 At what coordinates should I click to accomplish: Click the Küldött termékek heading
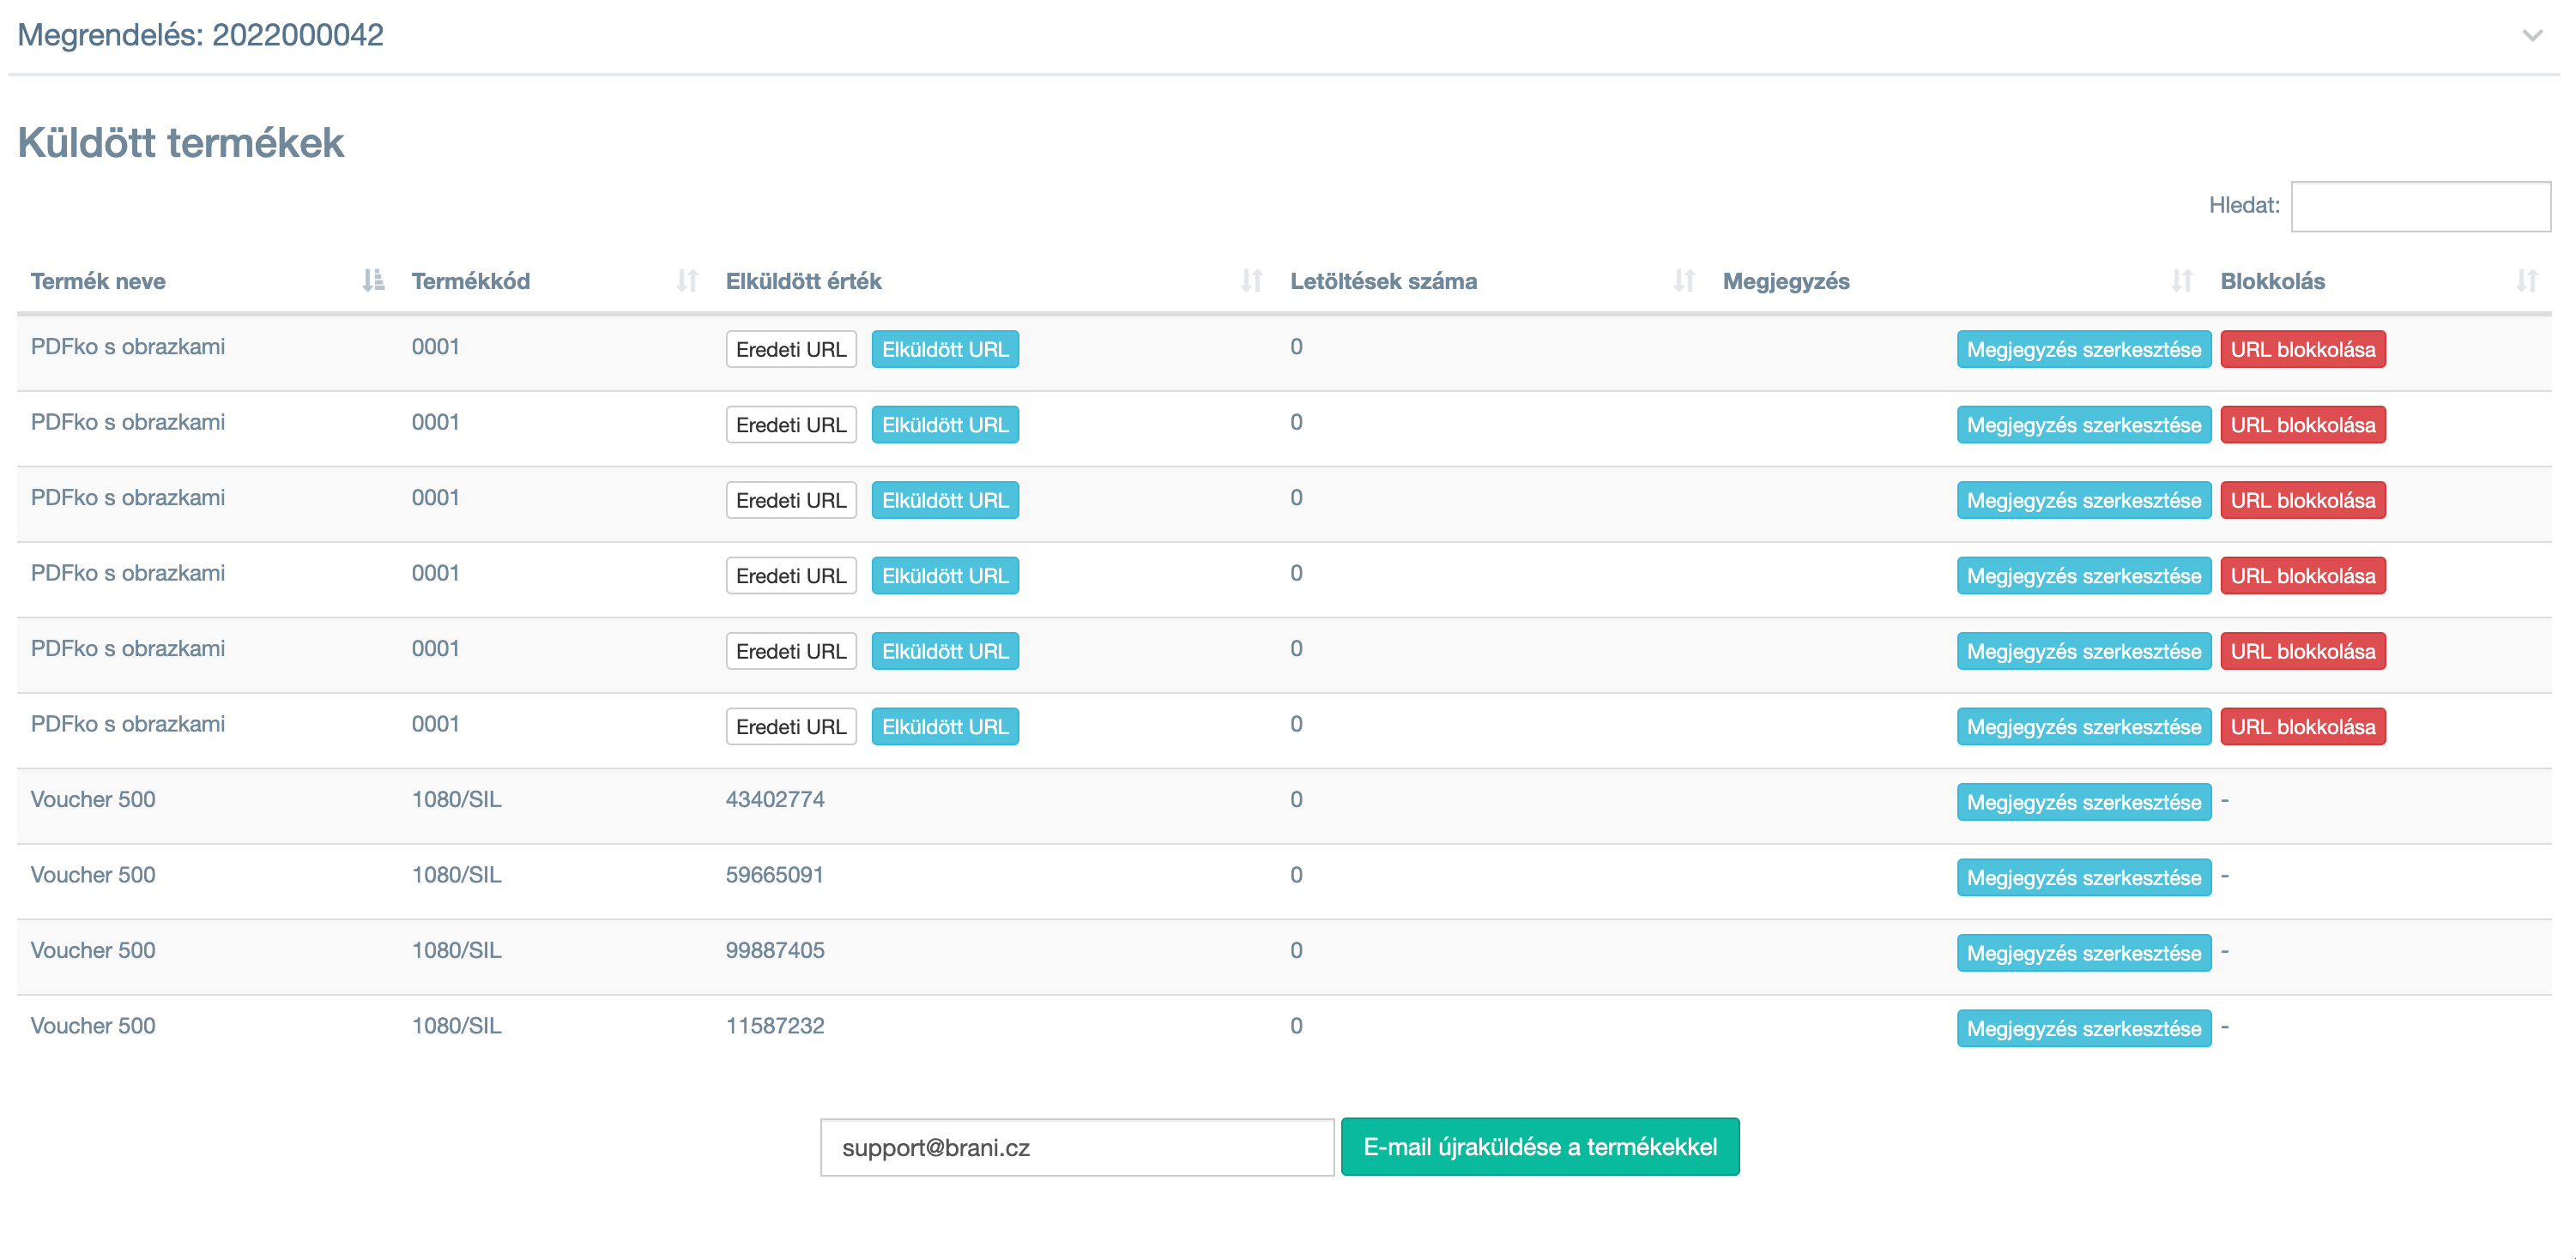pos(180,143)
